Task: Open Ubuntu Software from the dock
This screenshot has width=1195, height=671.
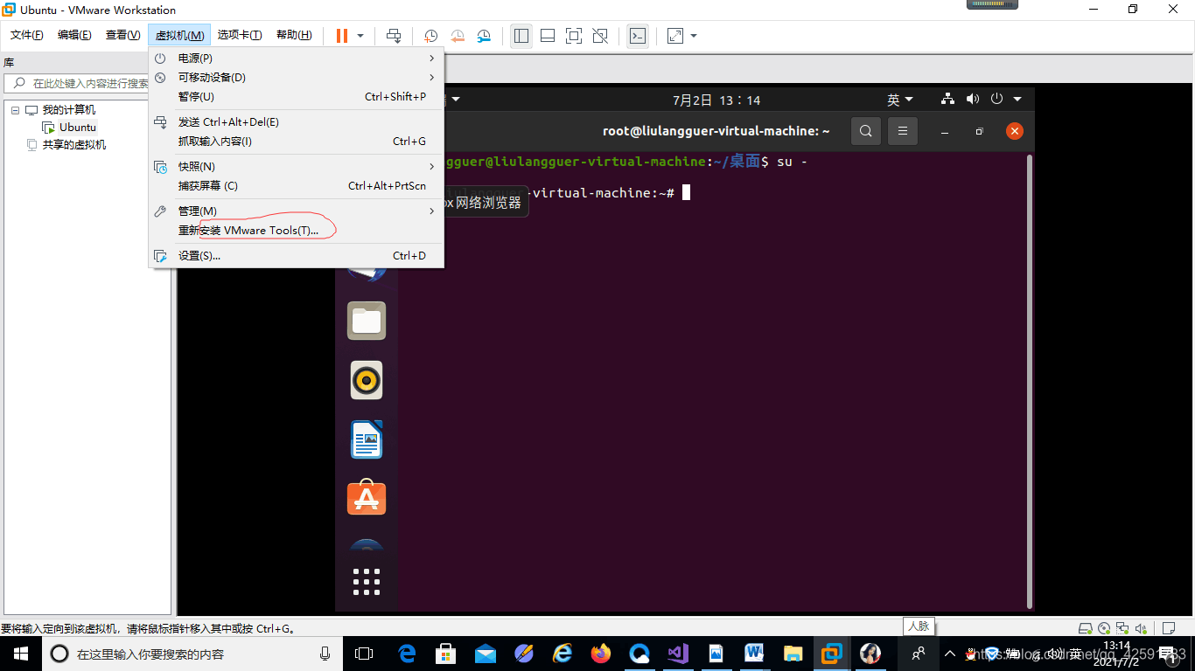Action: tap(367, 498)
